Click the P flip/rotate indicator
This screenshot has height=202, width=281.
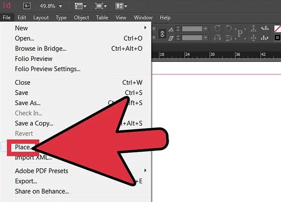coord(240,34)
